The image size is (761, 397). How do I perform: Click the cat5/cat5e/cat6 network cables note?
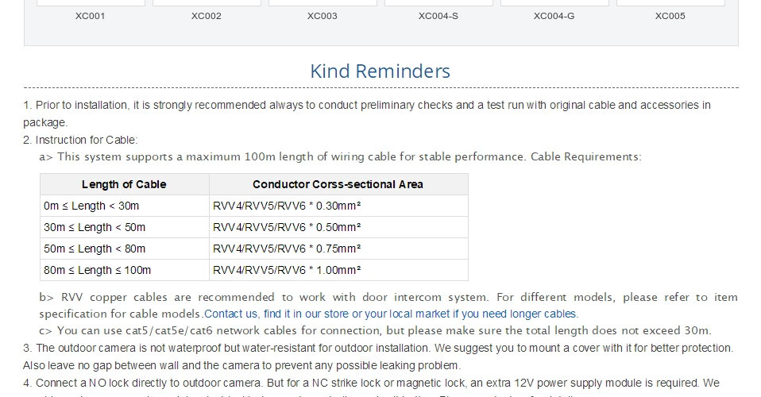pos(375,330)
